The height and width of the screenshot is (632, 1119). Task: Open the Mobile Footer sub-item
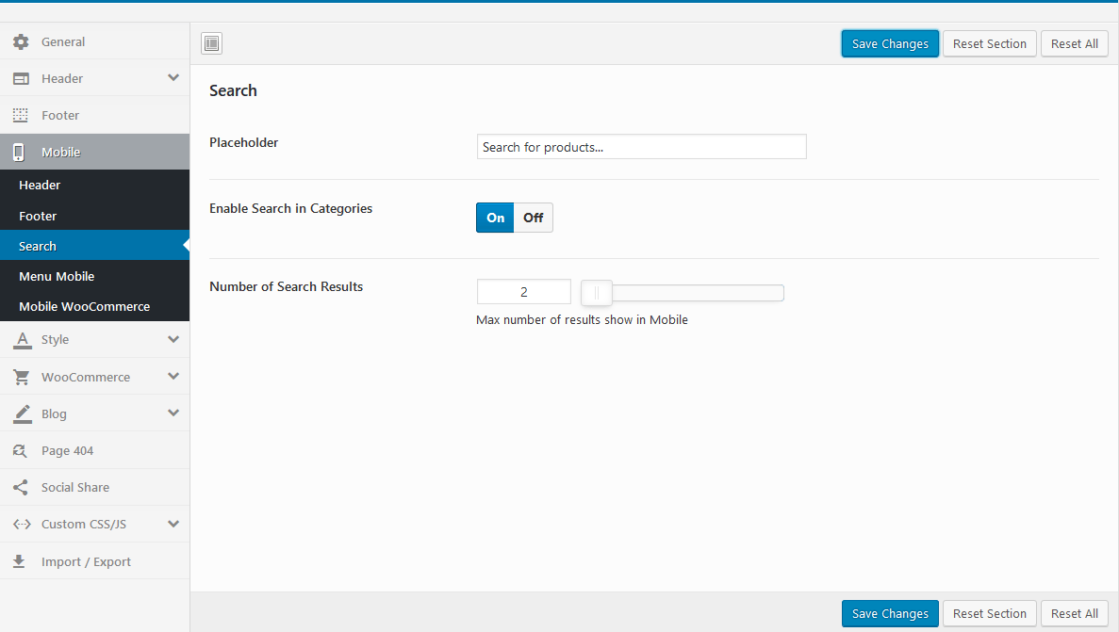pos(95,216)
